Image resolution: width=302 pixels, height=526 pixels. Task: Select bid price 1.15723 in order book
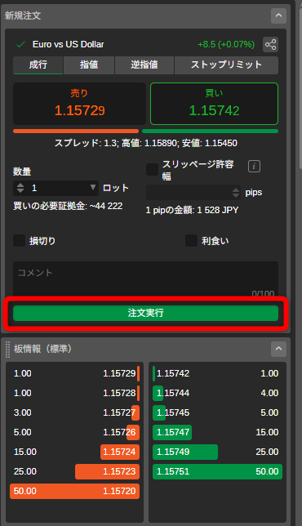click(119, 471)
